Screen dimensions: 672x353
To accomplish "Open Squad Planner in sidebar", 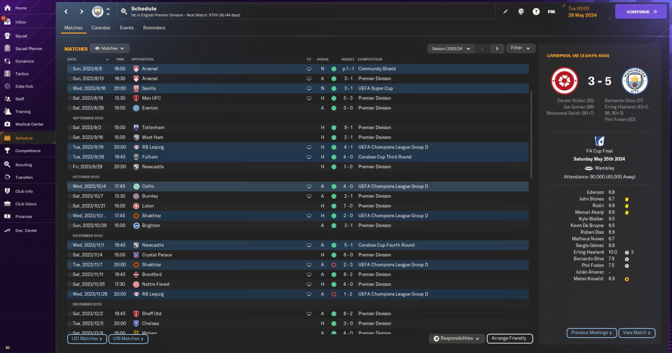I will pos(28,49).
